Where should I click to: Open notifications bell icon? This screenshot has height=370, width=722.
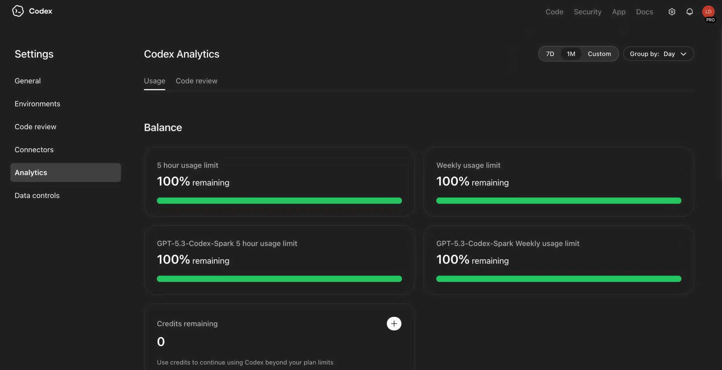click(690, 12)
